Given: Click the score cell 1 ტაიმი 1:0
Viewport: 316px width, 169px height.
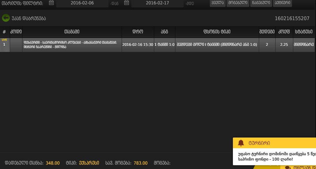Looking at the screenshot, I should click(x=164, y=45).
